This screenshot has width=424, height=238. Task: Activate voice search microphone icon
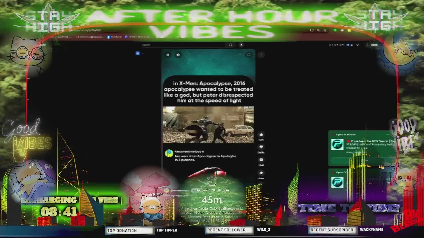tap(241, 45)
